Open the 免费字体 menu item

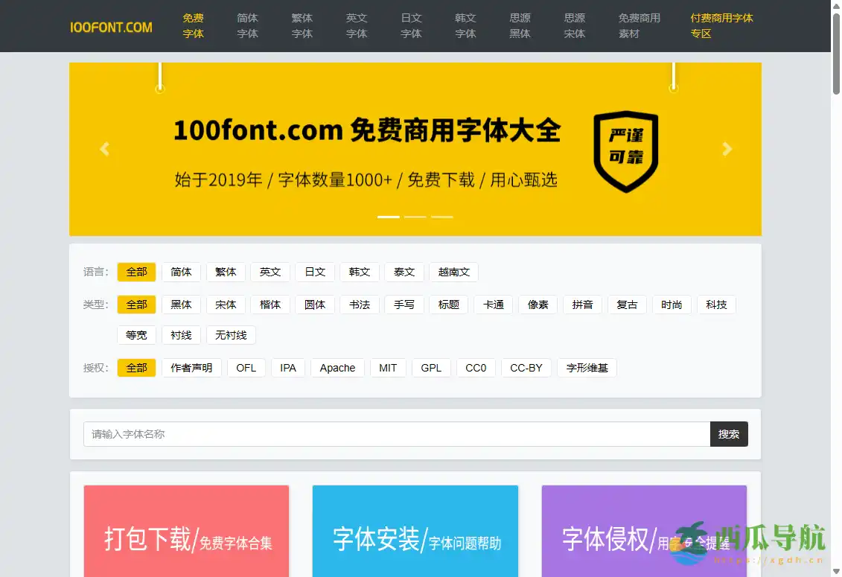pos(193,26)
